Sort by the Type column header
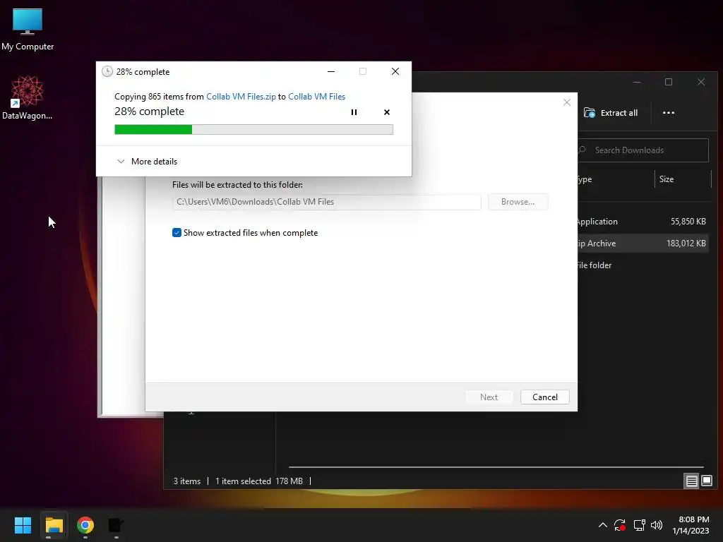This screenshot has width=723, height=542. click(615, 179)
